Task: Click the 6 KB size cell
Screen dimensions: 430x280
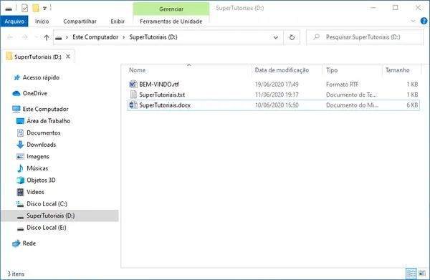Action: [x=412, y=105]
